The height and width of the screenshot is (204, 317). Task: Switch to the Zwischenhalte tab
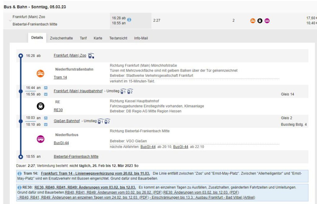61,38
